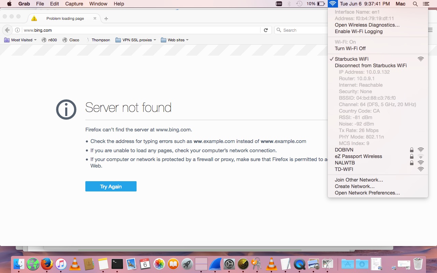Close the Problem loading page tab
This screenshot has width=437, height=273.
pos(95,18)
